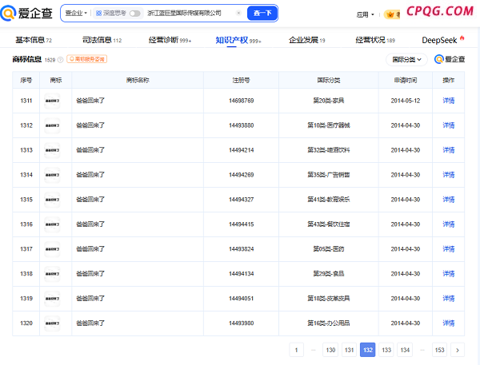Click the help question icon beside 商标信息
The image size is (480, 365).
click(61, 60)
